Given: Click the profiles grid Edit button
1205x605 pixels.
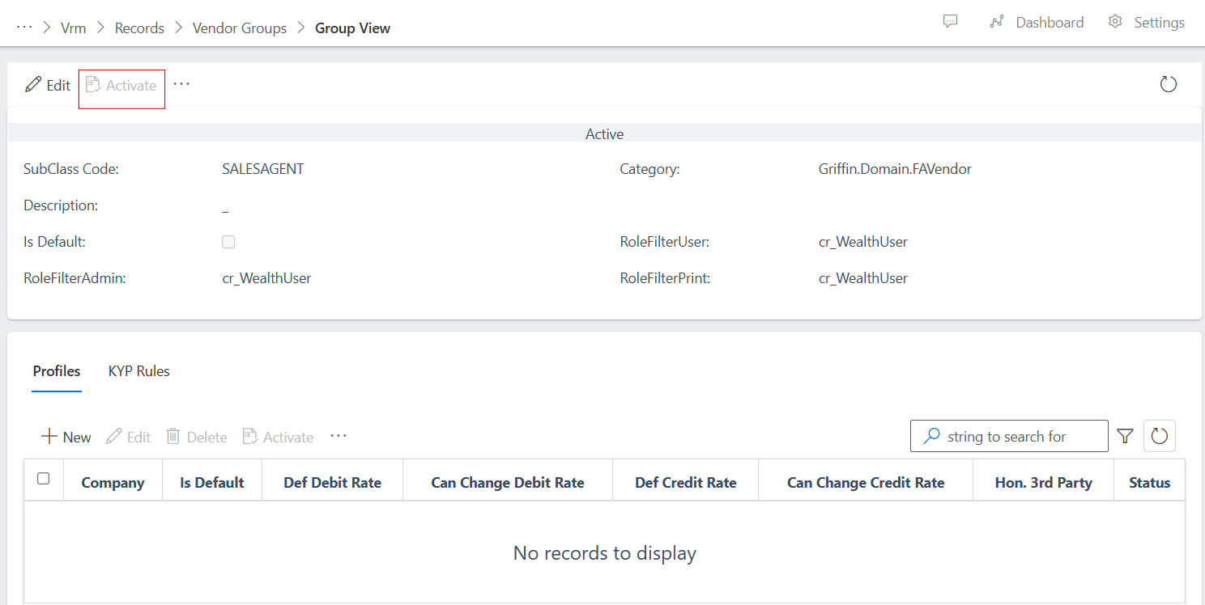Looking at the screenshot, I should 128,437.
